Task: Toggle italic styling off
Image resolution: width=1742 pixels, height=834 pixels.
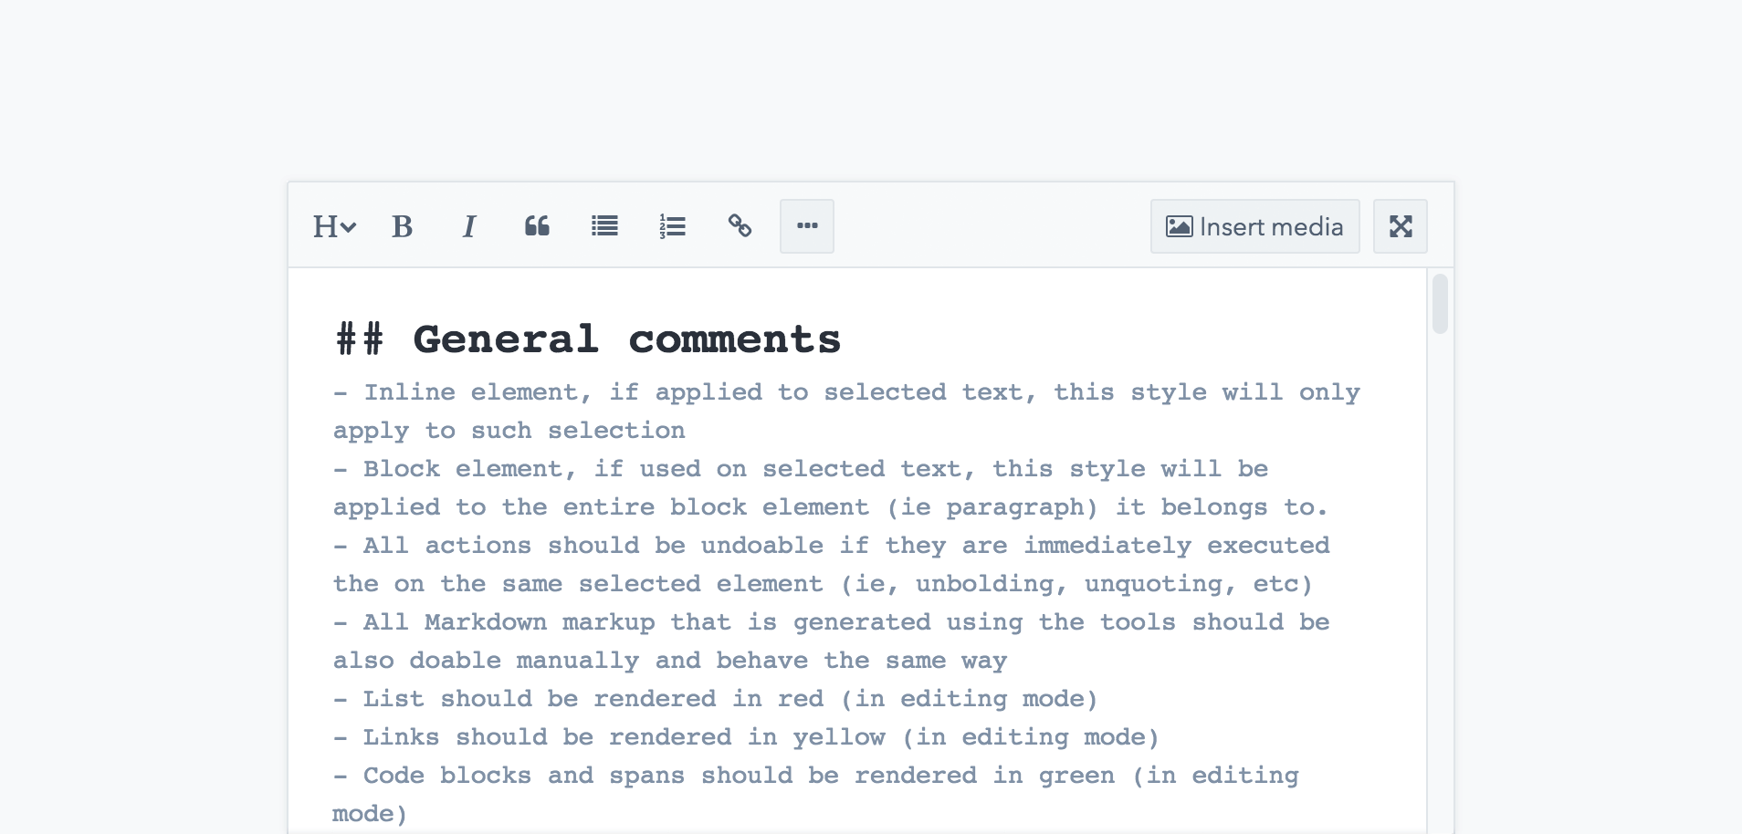Action: [x=468, y=226]
